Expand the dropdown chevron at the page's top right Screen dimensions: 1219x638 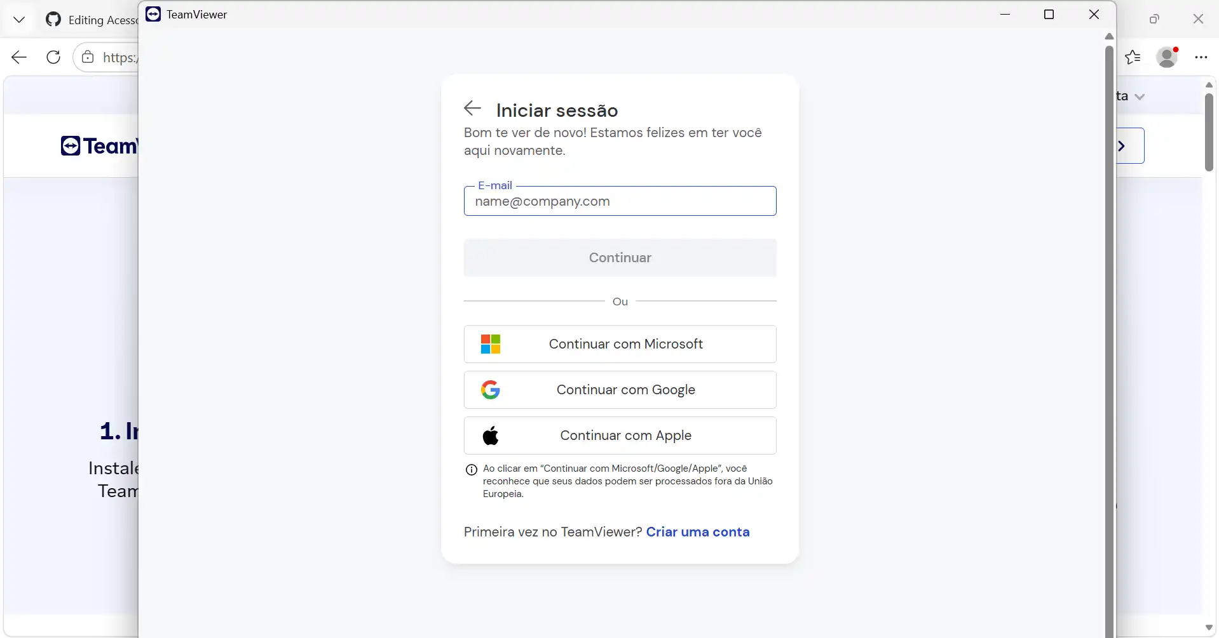click(1140, 96)
